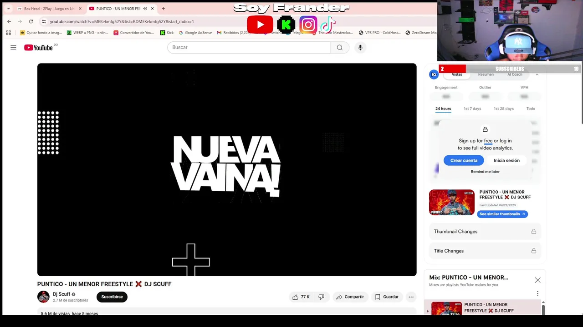Open site info icon in address bar

click(44, 21)
